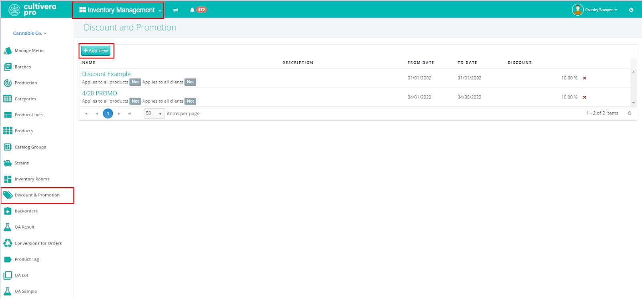
Task: Click the Discount & Promotion tag icon
Action: click(x=8, y=195)
